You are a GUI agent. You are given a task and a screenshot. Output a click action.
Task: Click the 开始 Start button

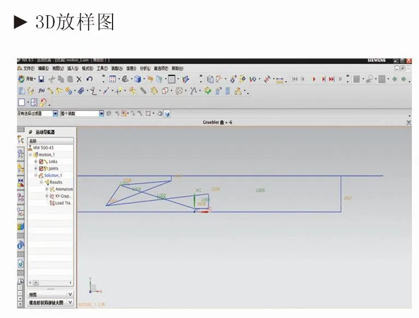(27, 79)
